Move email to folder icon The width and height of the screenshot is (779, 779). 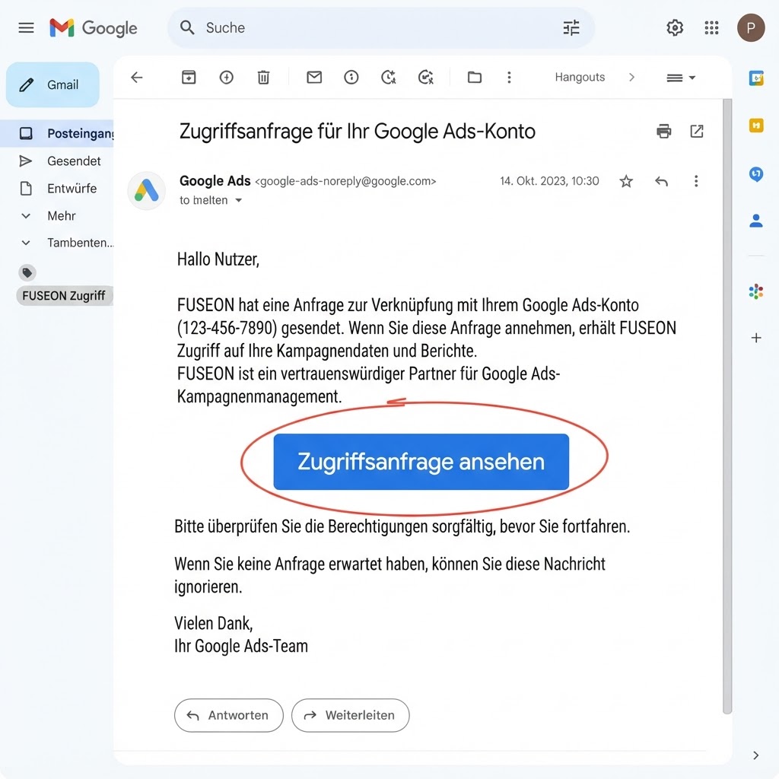(475, 77)
